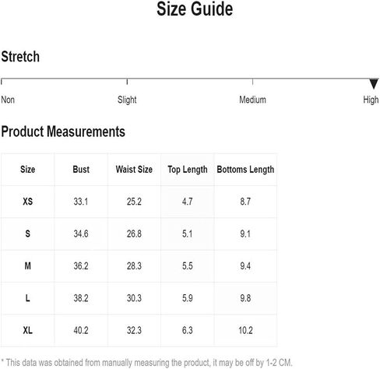Click the Size Guide heading
Image resolution: width=380 pixels, height=369 pixels.
pyautogui.click(x=195, y=9)
